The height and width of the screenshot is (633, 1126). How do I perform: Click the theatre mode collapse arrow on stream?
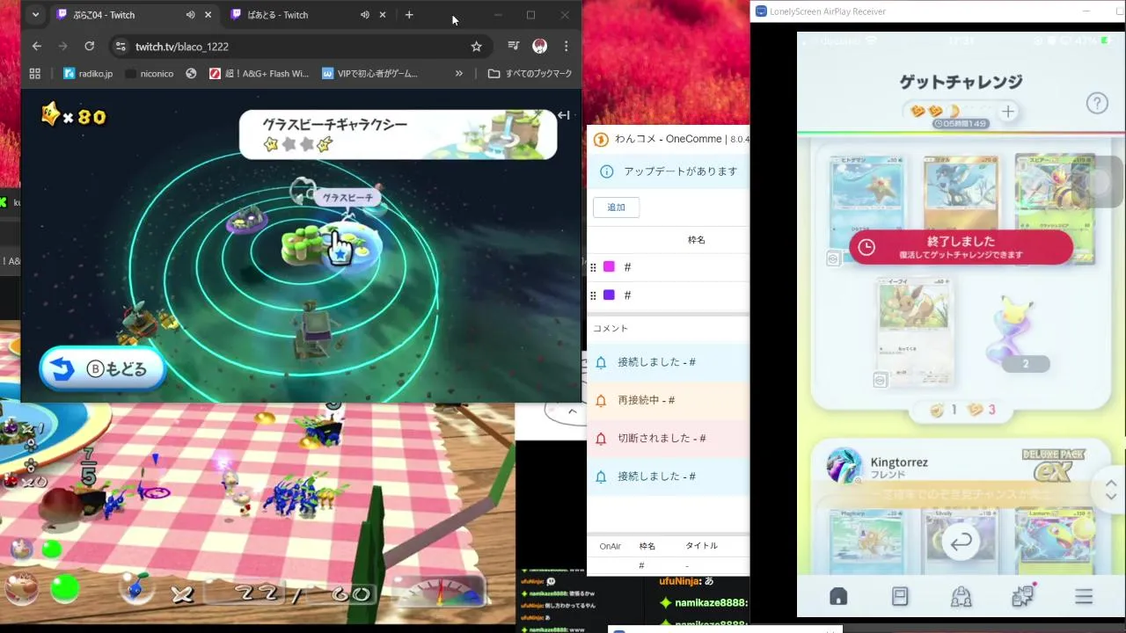pos(564,115)
